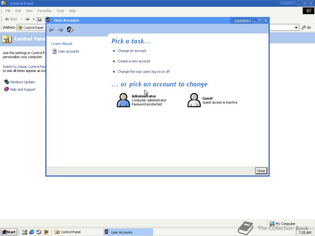Go to User Accounts home icon
This screenshot has width=315, height=236.
pyautogui.click(x=70, y=30)
